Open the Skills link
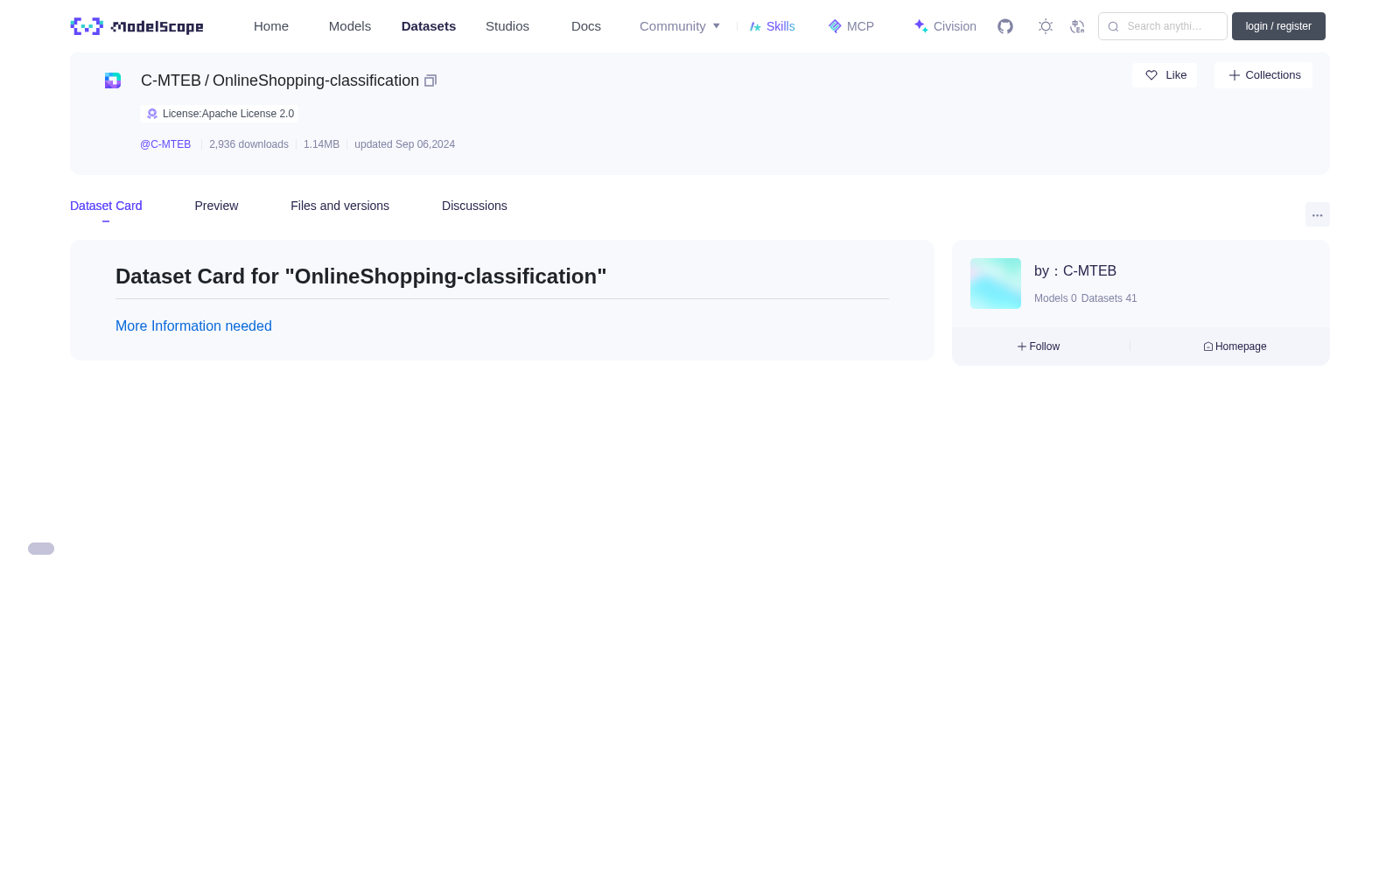Viewport: 1400px width, 875px height. pyautogui.click(x=773, y=26)
